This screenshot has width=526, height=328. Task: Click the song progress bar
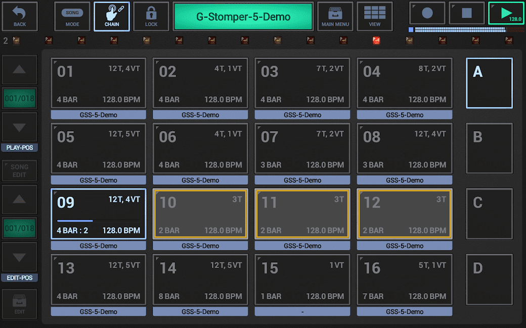point(466,30)
